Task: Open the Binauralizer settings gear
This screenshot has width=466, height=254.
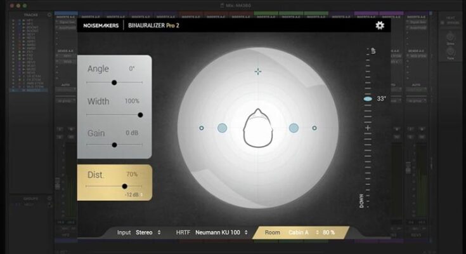Action: point(380,25)
